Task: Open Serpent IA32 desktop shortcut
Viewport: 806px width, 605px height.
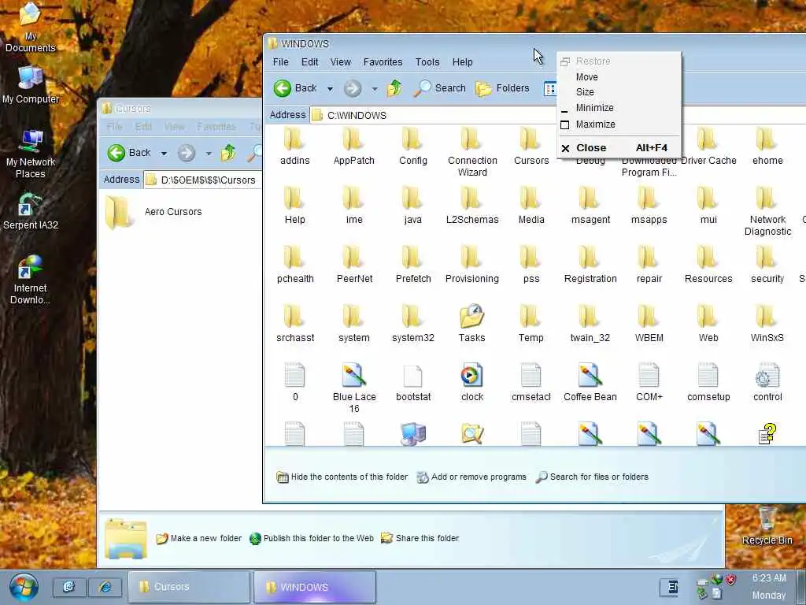Action: point(31,211)
